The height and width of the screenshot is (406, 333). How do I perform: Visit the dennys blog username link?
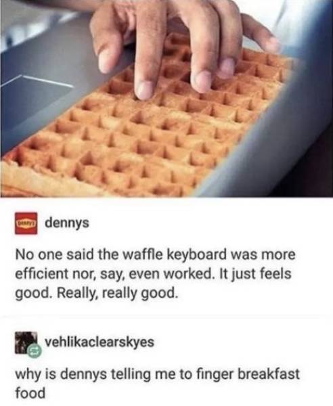tap(67, 223)
